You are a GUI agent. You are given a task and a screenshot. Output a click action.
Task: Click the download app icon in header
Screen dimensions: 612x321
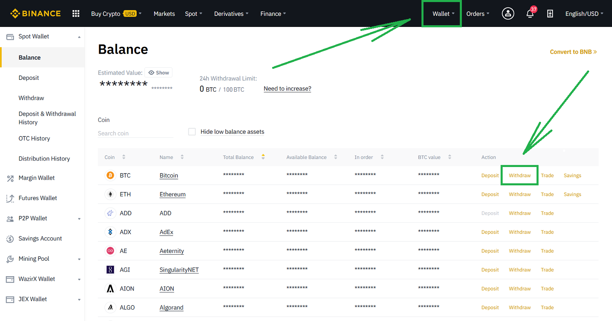click(550, 13)
